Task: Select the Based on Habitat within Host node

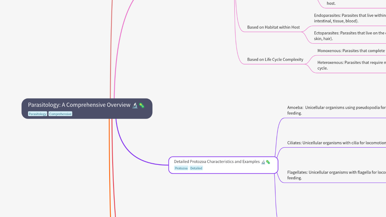Action: 274,27
